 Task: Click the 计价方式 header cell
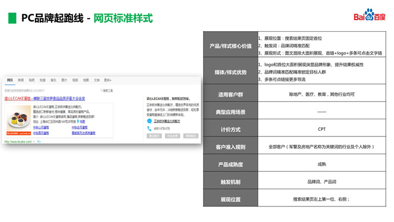tap(230, 128)
